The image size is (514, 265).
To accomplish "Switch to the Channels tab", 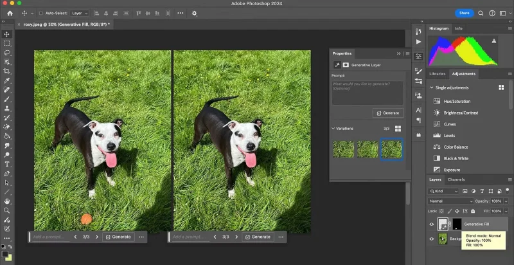I will click(x=456, y=179).
